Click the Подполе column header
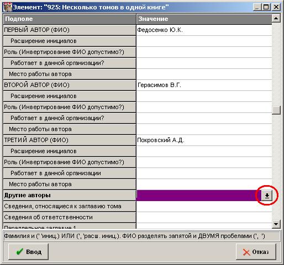The image size is (284, 265). [70, 19]
